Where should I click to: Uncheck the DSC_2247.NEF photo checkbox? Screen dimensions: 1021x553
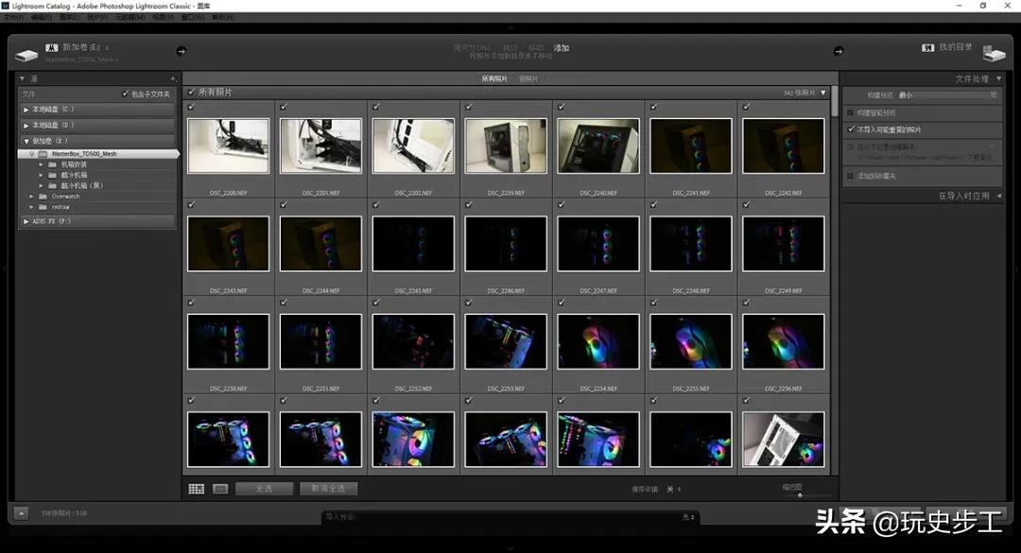pos(562,204)
